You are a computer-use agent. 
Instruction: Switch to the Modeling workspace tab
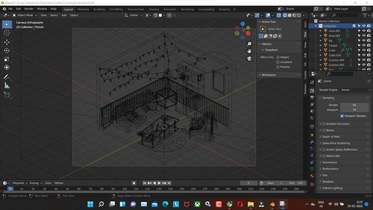pos(83,9)
